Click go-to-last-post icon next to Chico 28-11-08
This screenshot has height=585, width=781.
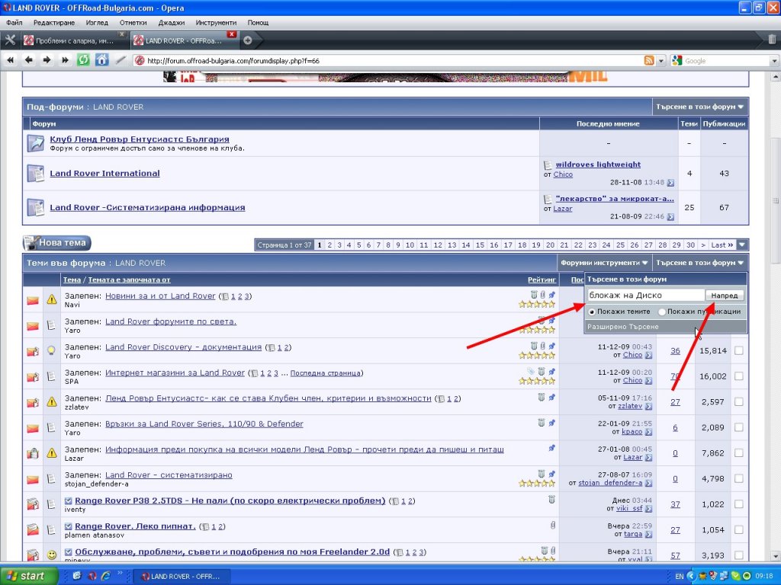click(x=670, y=183)
